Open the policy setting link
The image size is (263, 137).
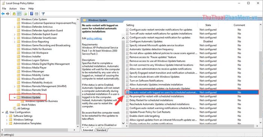click(x=94, y=38)
